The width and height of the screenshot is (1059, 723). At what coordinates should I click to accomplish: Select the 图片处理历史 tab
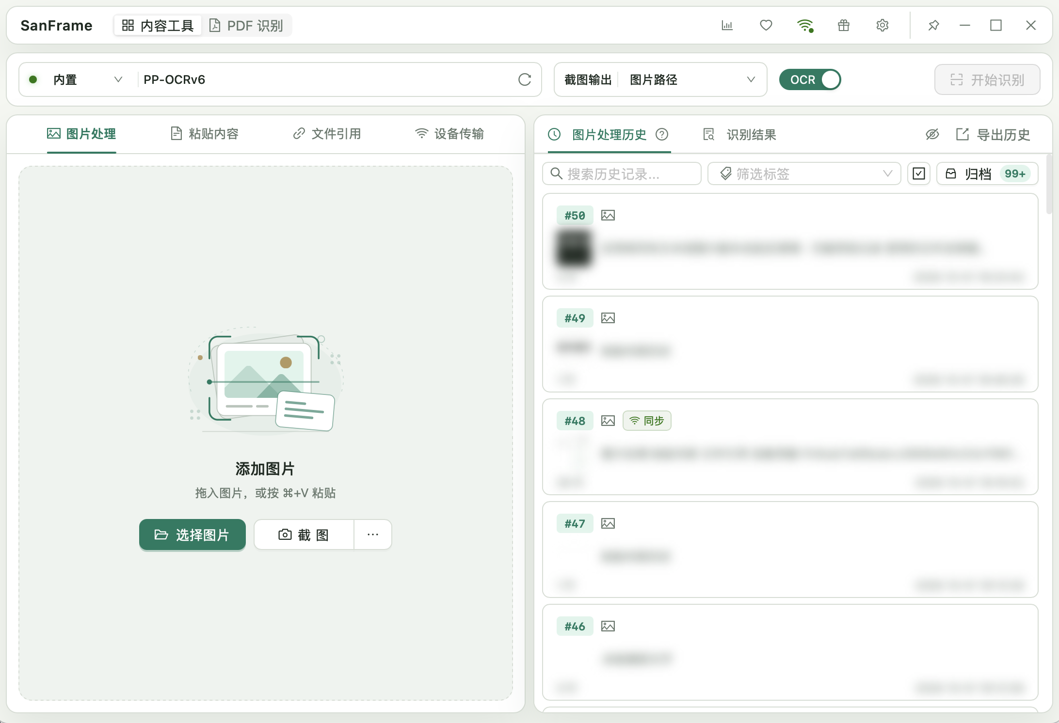point(609,134)
